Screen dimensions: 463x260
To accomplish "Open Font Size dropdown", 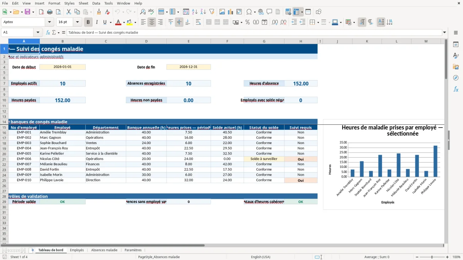I will pyautogui.click(x=78, y=22).
